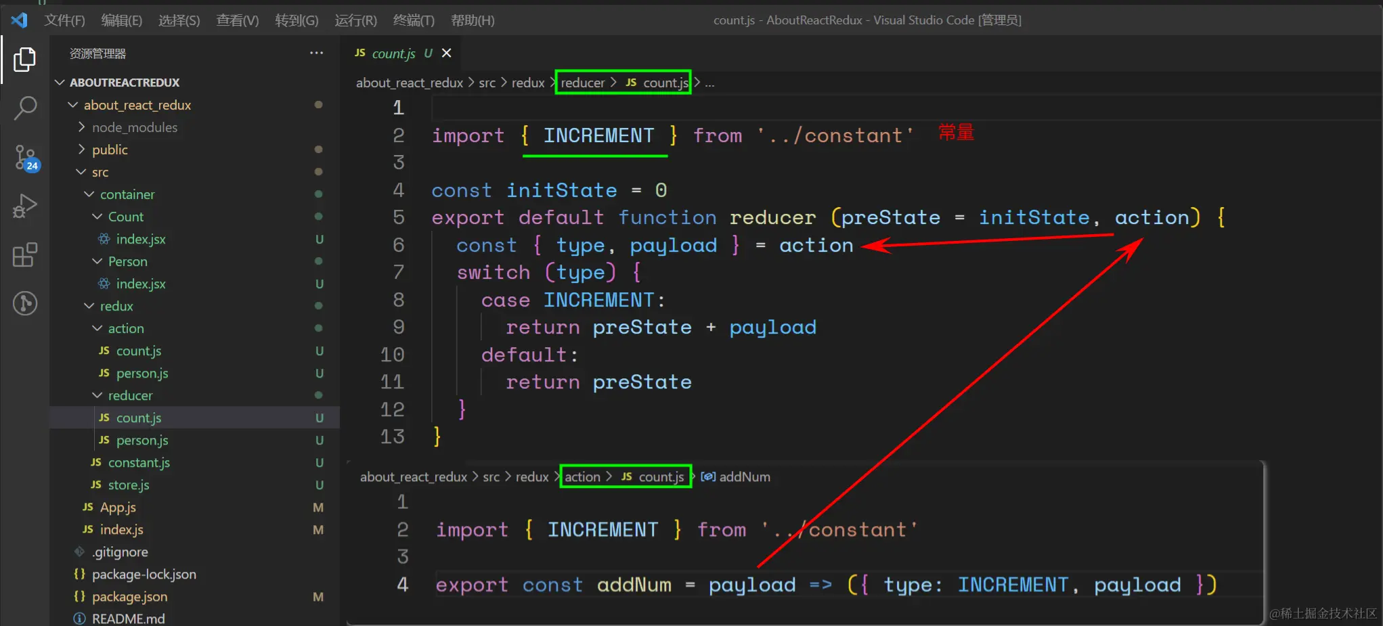Image resolution: width=1383 pixels, height=626 pixels.
Task: Open the Extensions view
Action: pyautogui.click(x=25, y=255)
